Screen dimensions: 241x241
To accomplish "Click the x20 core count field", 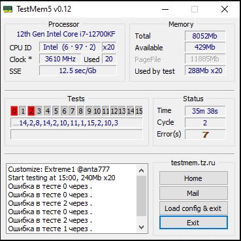I will point(109,47).
